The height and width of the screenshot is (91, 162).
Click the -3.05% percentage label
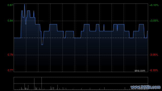(154, 55)
